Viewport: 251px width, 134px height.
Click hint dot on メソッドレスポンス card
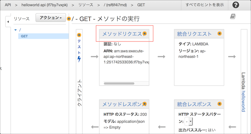coord(145,104)
